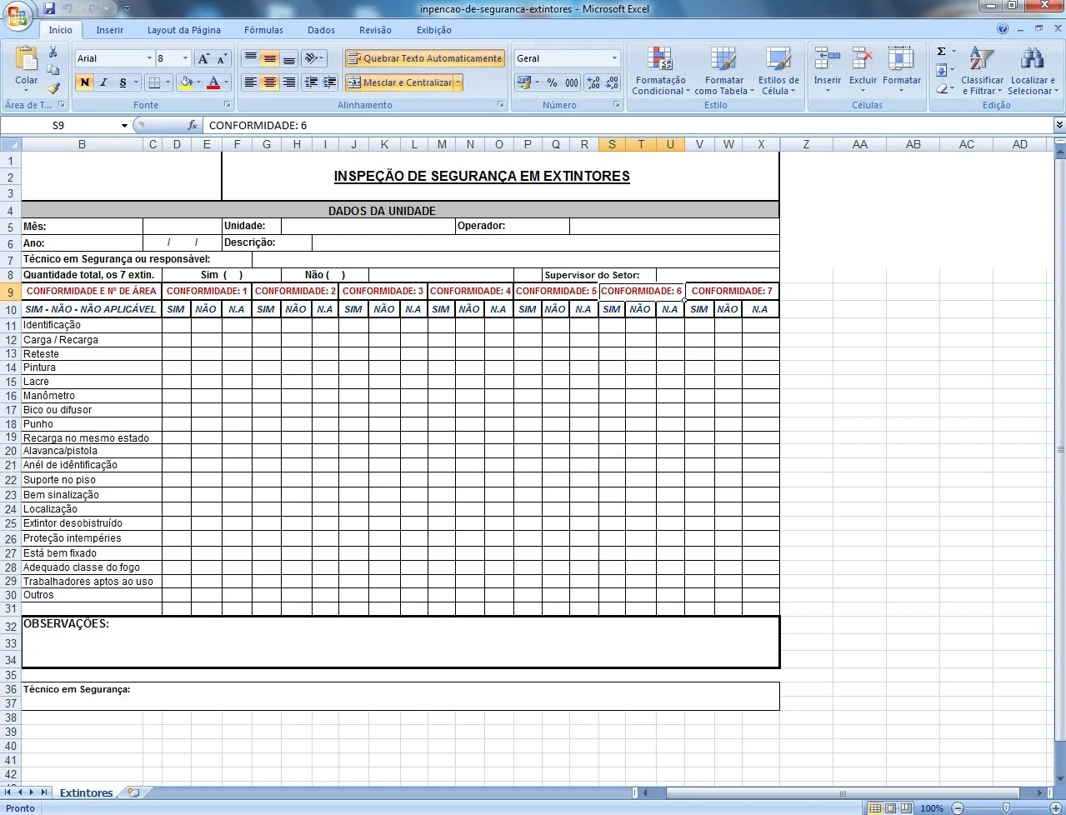This screenshot has width=1066, height=815.
Task: Toggle bold (N) formatting
Action: tap(84, 82)
